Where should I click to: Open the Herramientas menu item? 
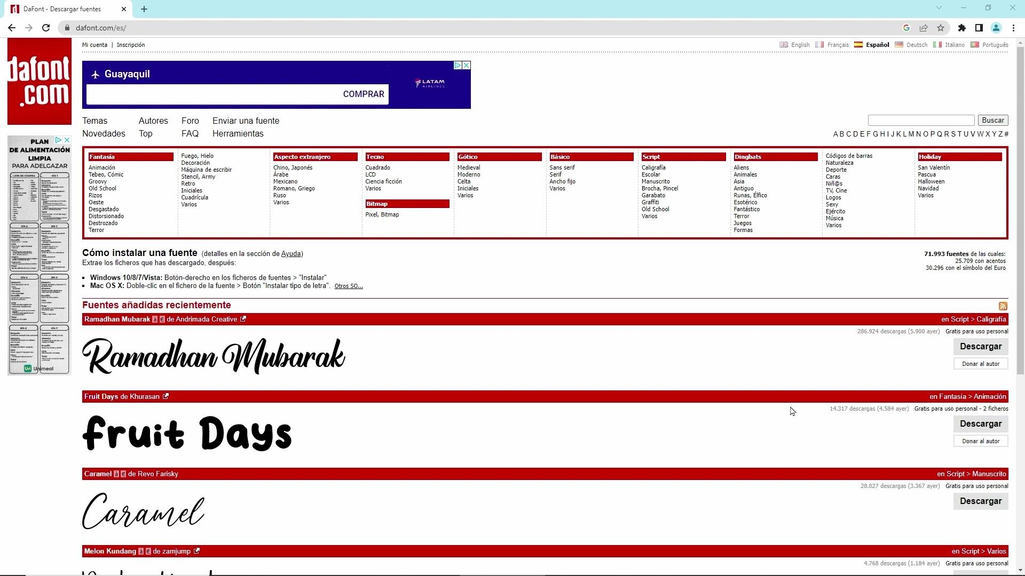tap(238, 134)
